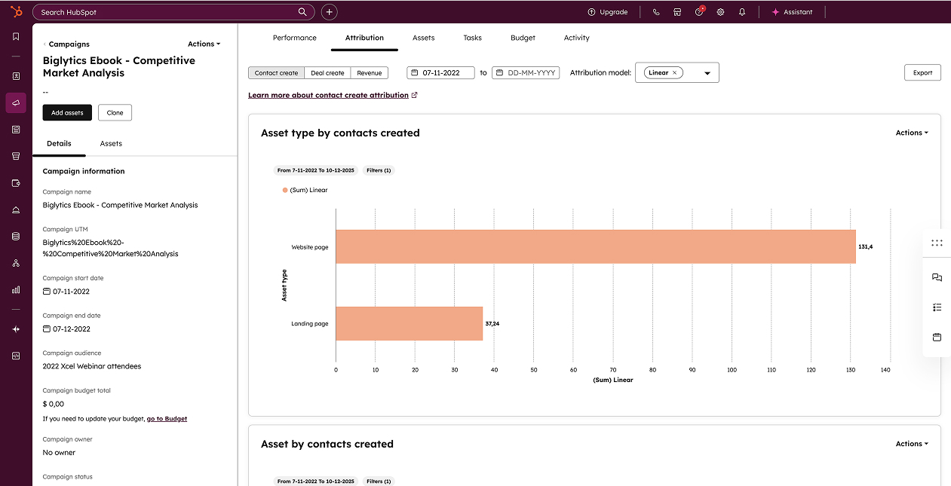This screenshot has width=951, height=486.
Task: Expand the Attribution model dropdown arrow
Action: pyautogui.click(x=707, y=73)
